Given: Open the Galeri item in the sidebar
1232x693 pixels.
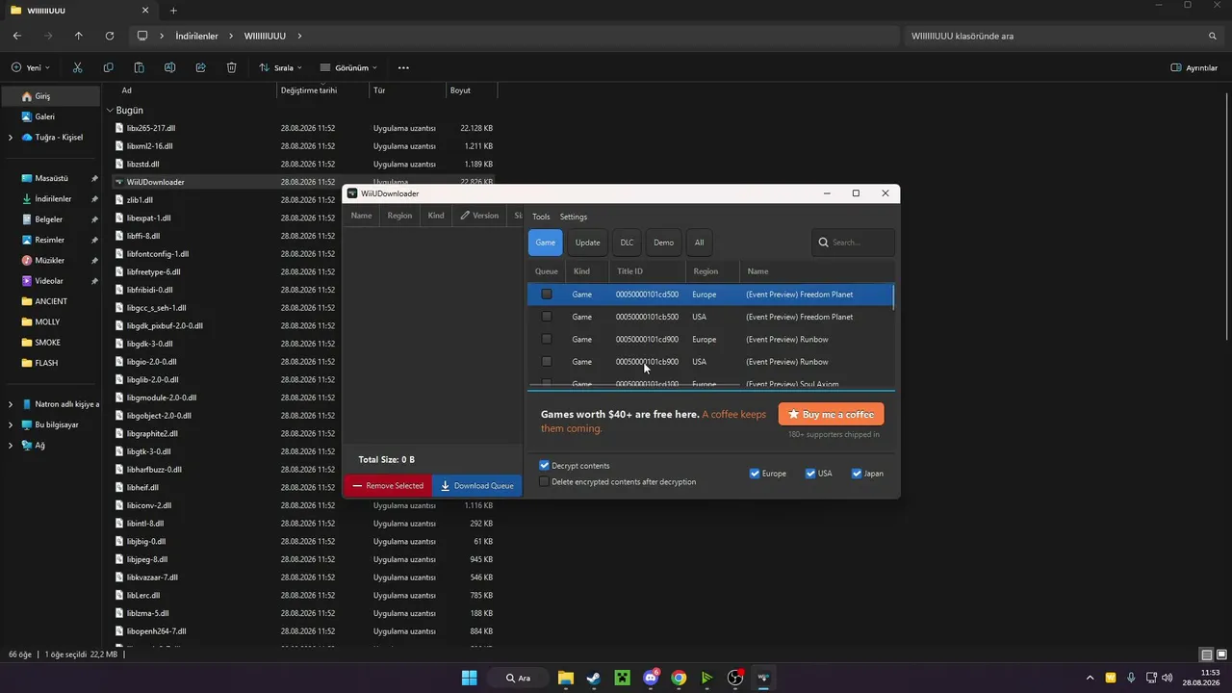Looking at the screenshot, I should tap(44, 116).
